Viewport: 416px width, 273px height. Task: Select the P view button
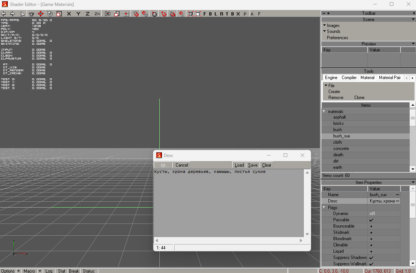pos(245,14)
